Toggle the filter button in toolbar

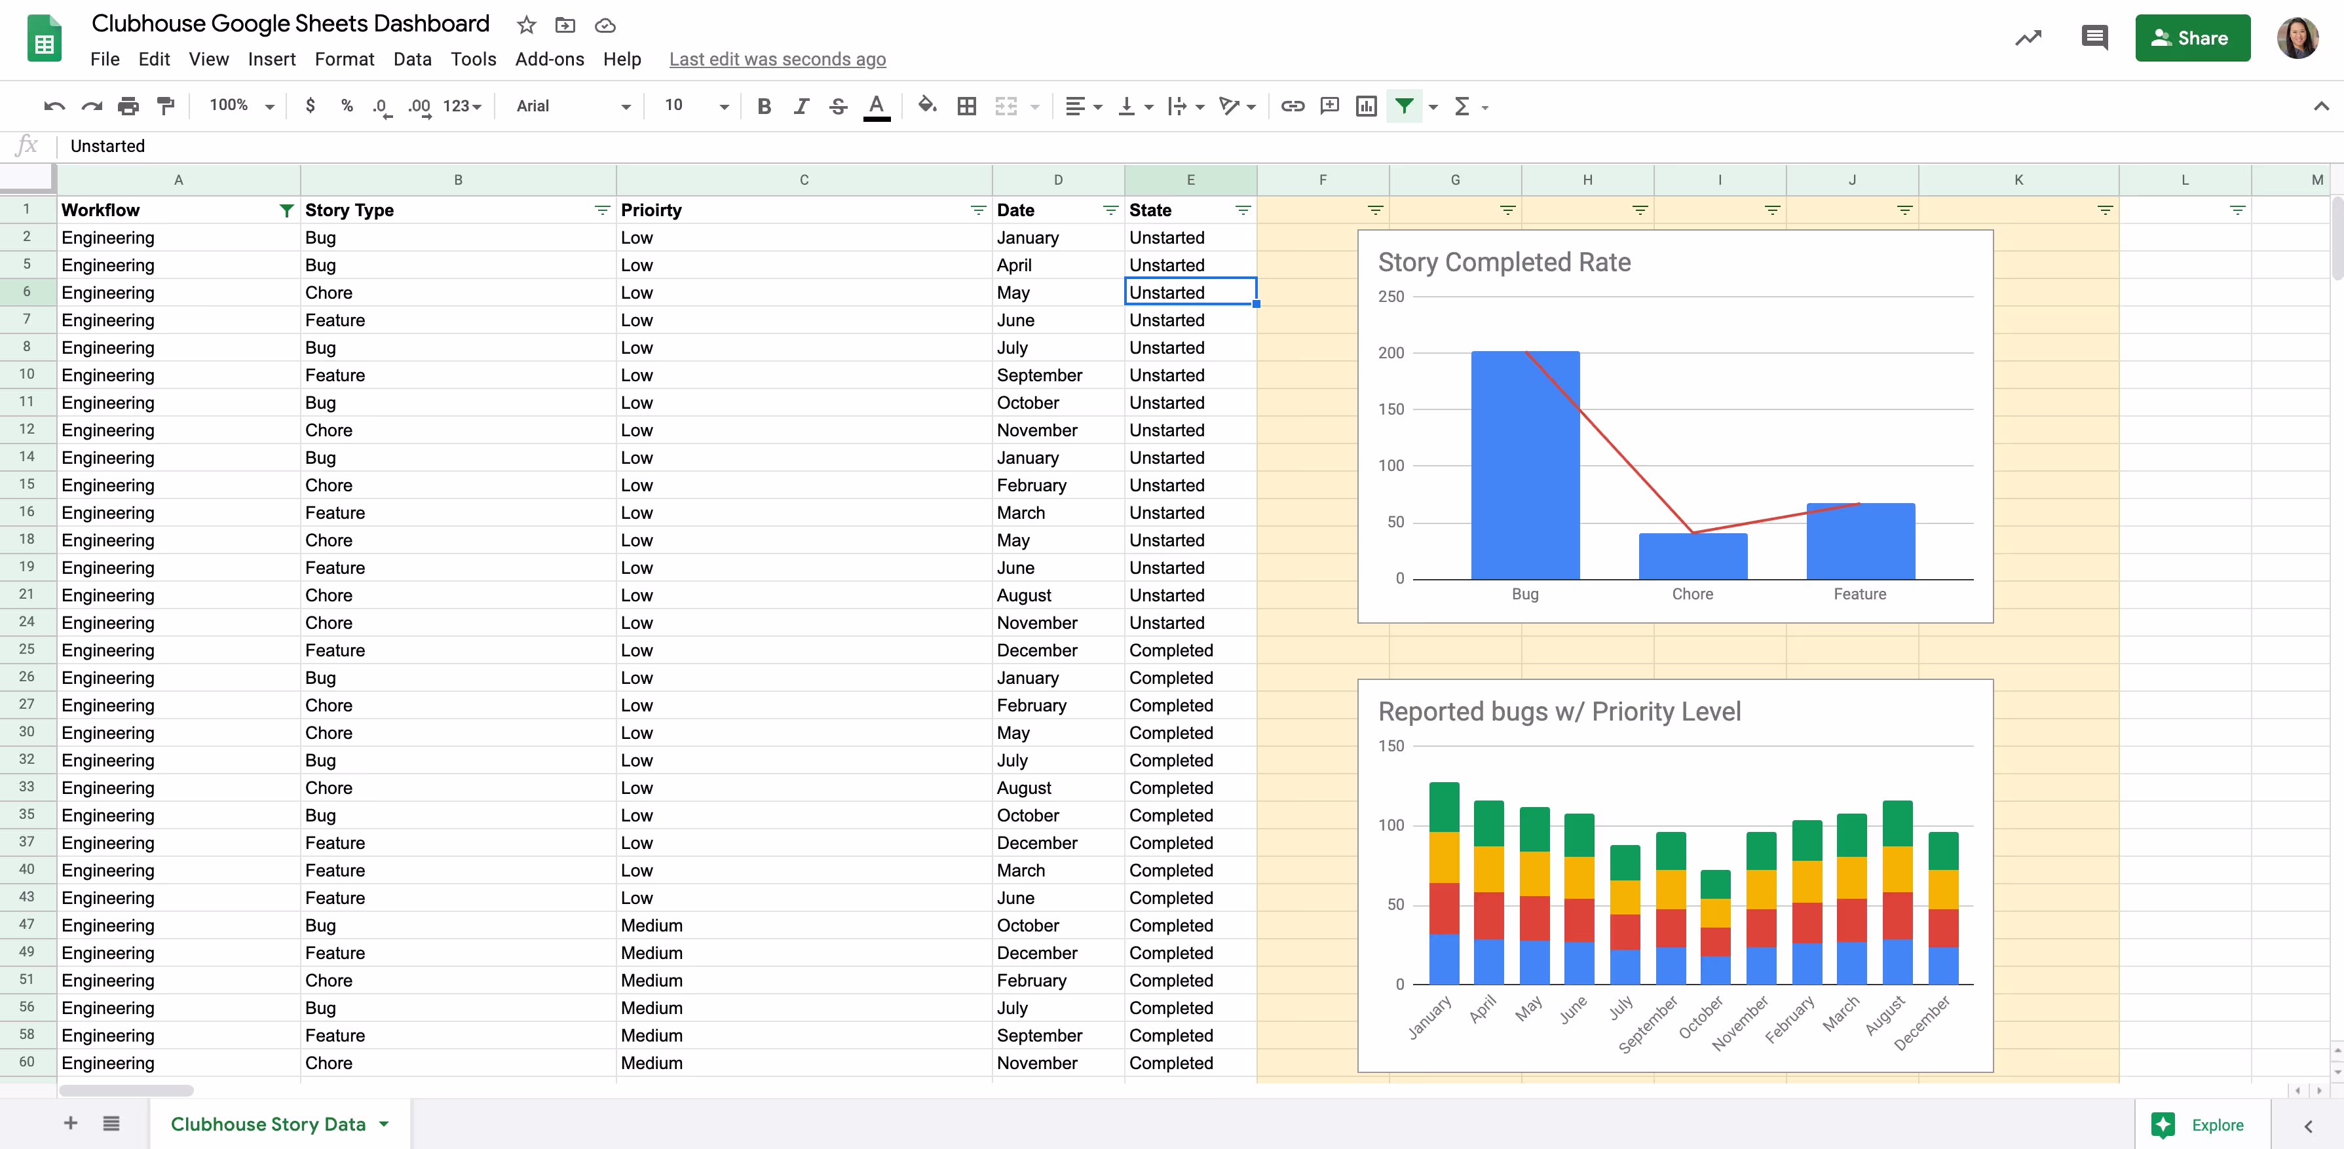pyautogui.click(x=1404, y=106)
